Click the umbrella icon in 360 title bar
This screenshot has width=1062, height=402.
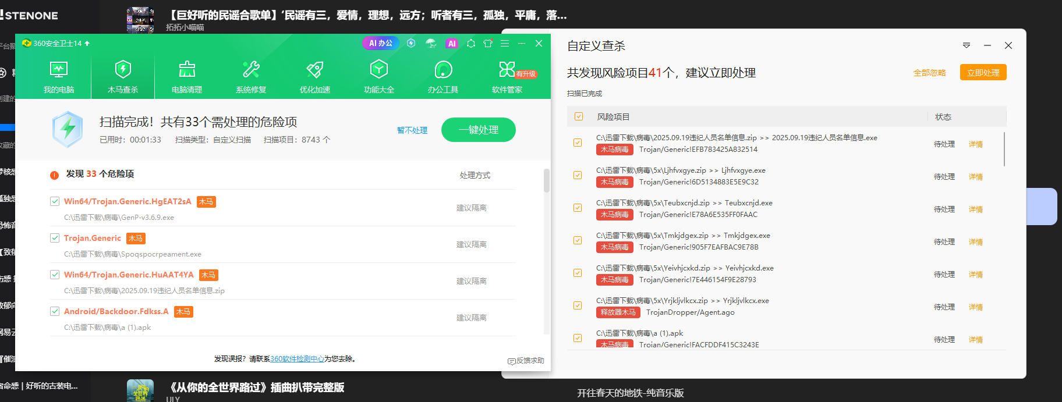pyautogui.click(x=431, y=43)
